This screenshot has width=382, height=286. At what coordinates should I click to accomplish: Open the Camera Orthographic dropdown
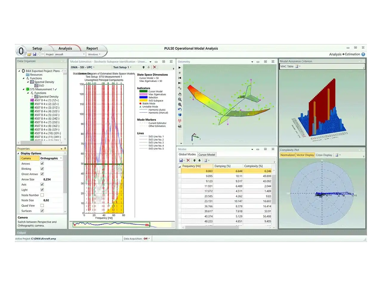pyautogui.click(x=51, y=158)
